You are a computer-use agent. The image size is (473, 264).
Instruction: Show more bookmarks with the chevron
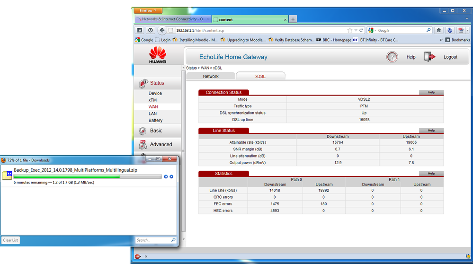click(441, 40)
